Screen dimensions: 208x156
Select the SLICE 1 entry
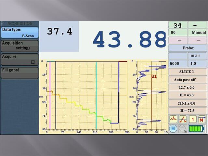188,72
